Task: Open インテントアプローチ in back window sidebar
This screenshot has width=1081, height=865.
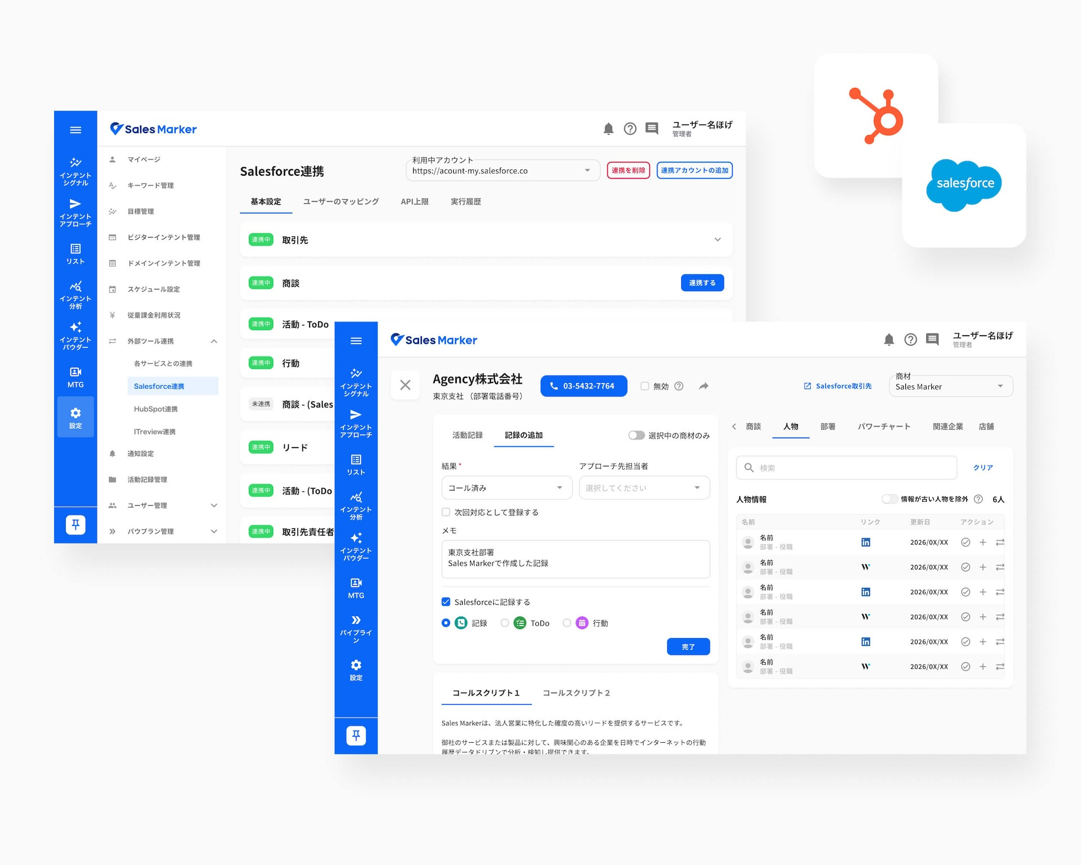Action: click(75, 212)
